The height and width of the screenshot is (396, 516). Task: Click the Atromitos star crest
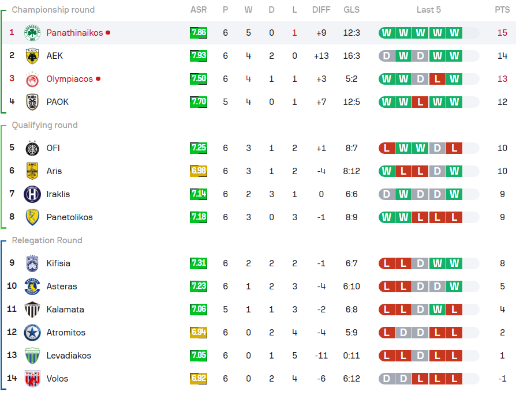point(32,333)
